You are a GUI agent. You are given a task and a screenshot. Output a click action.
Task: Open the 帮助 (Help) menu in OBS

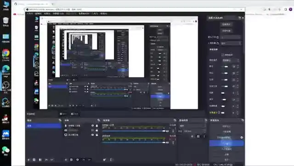click(x=103, y=14)
